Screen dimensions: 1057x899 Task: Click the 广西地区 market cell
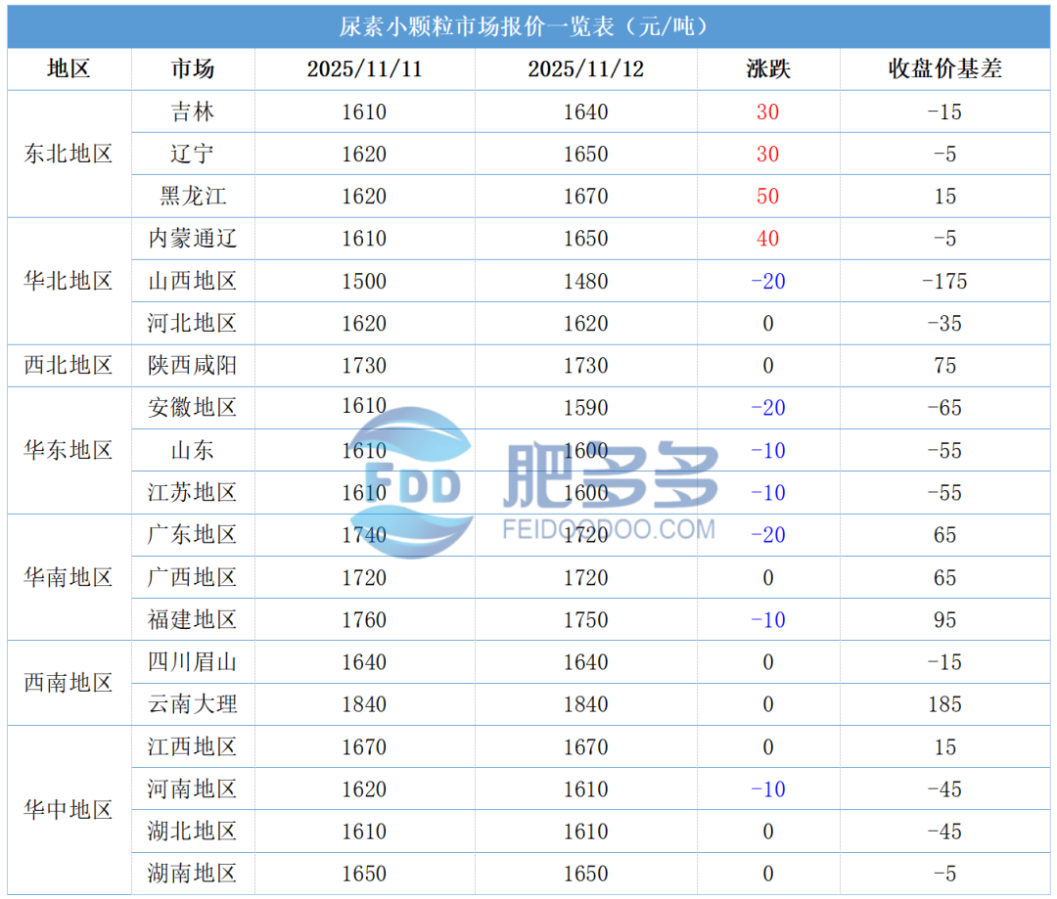(x=193, y=577)
